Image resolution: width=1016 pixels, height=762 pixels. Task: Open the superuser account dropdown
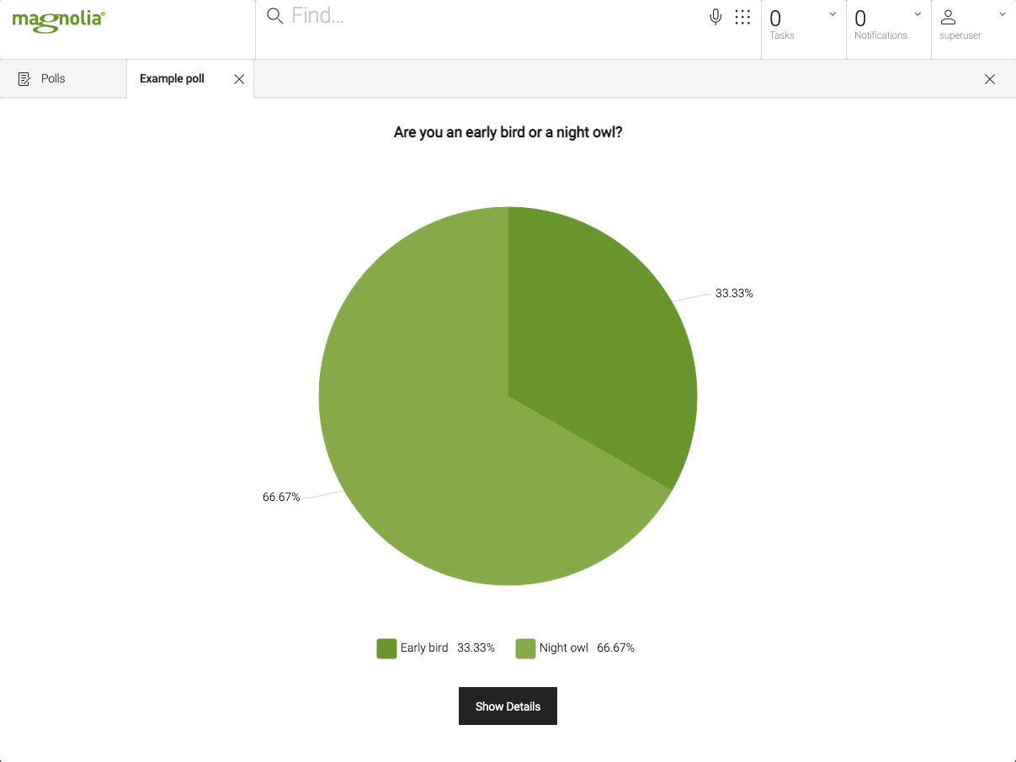tap(1002, 13)
